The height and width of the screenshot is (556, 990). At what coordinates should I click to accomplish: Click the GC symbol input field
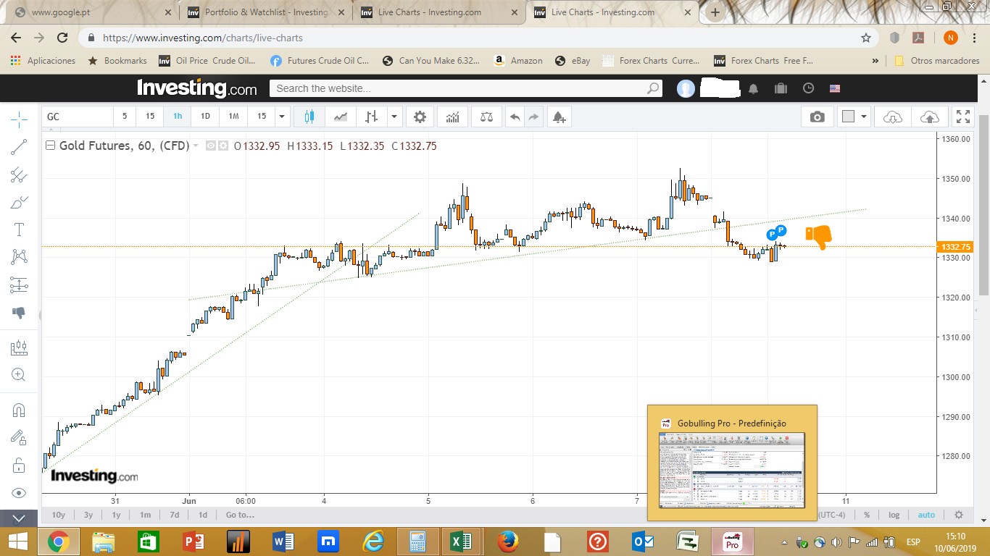click(78, 117)
